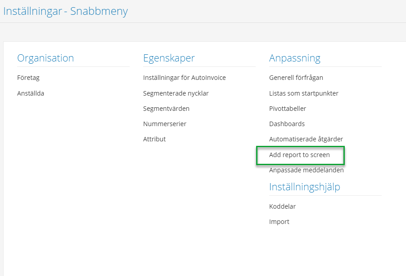The height and width of the screenshot is (276, 406).
Task: Click the Import link
Action: (x=279, y=222)
